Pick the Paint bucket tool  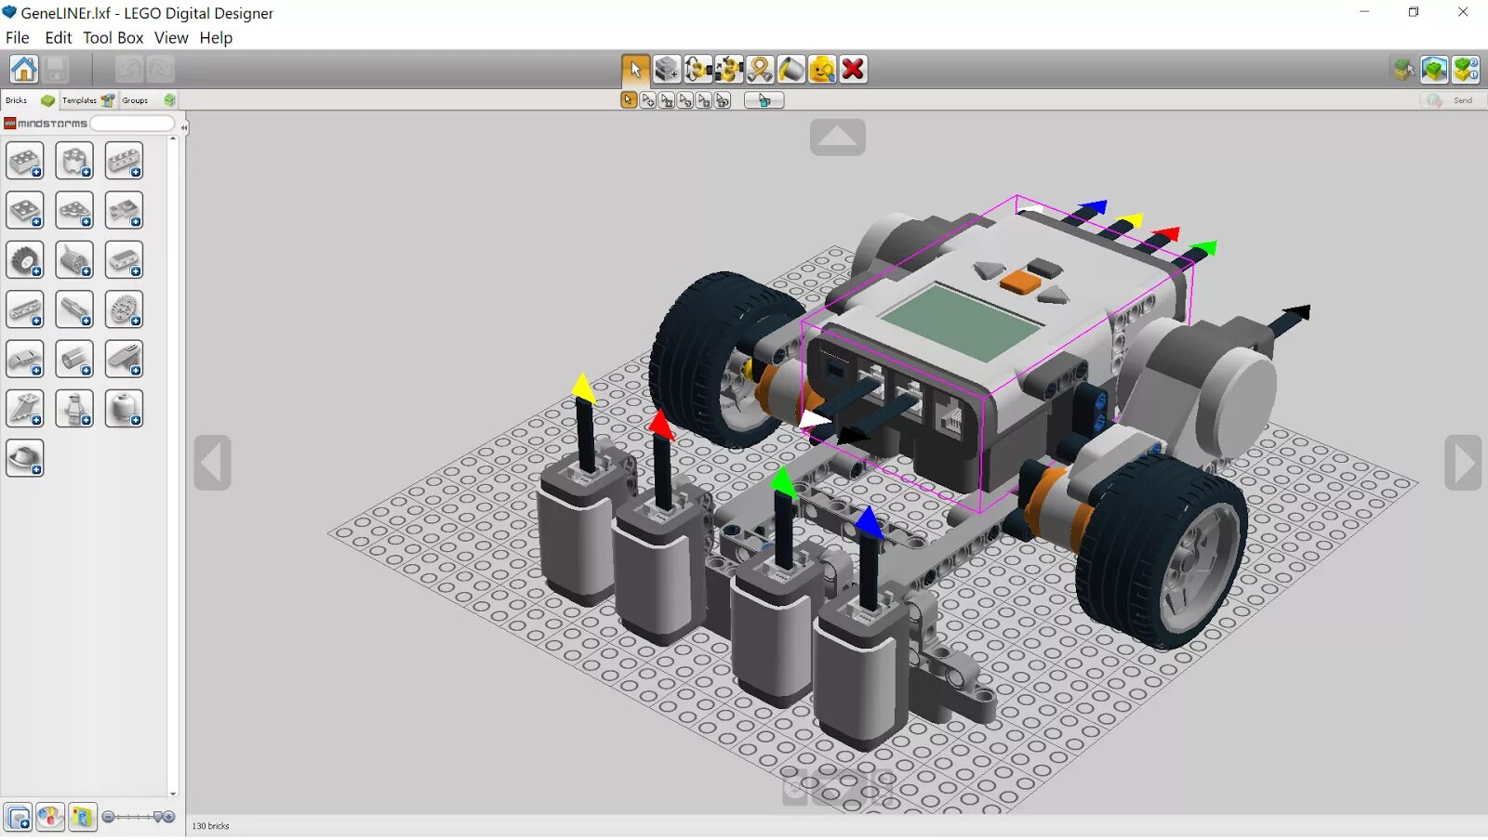tap(791, 70)
